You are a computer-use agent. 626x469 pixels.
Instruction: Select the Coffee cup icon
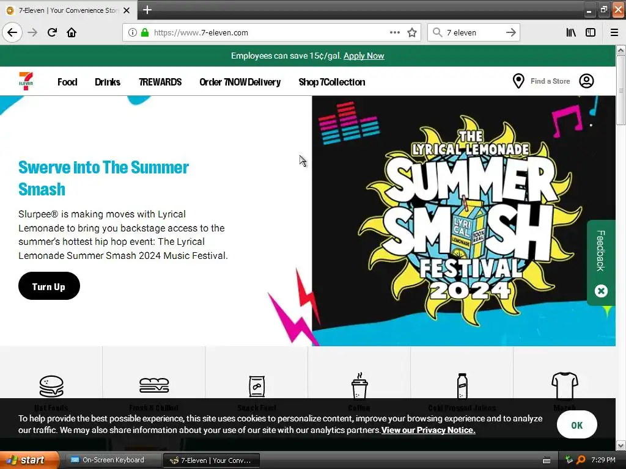pos(359,386)
